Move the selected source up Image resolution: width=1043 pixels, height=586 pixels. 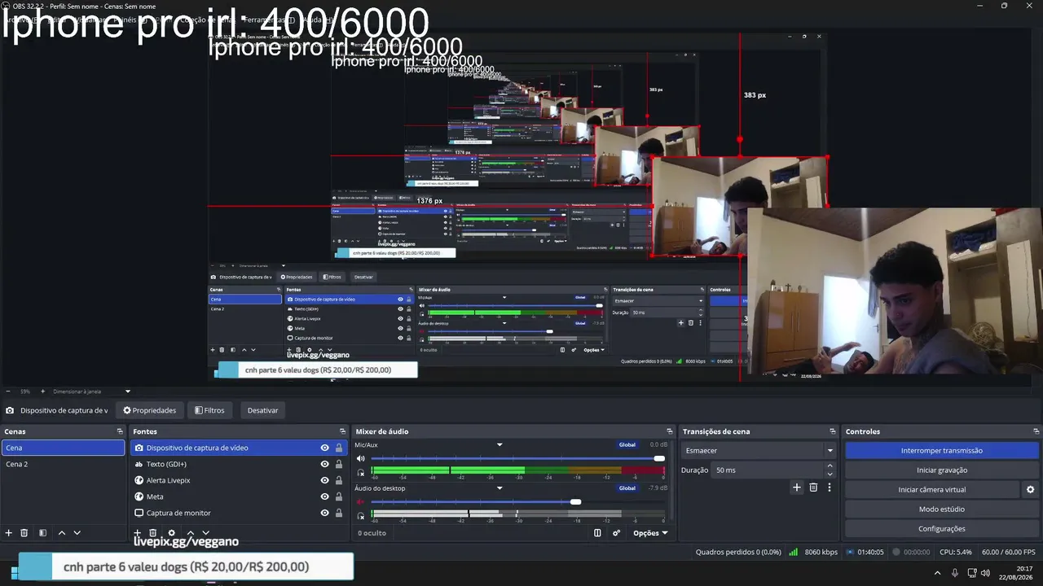191,533
